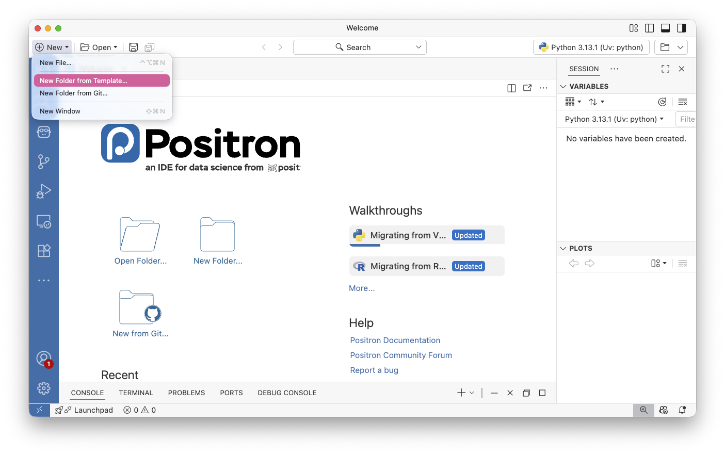Collapse the Variables section
Image resolution: width=725 pixels, height=455 pixels.
(563, 87)
